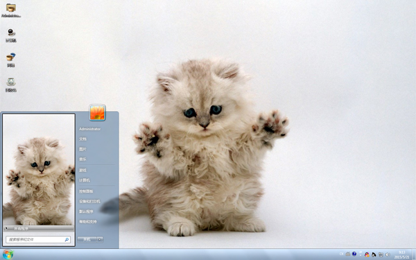Open the volume speaker tray icon
The image size is (416, 260).
pos(388,254)
